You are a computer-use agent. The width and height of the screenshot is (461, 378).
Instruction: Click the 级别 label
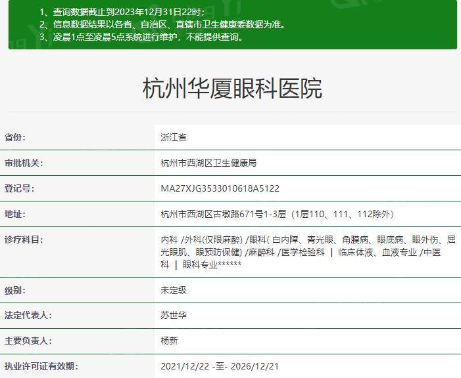pyautogui.click(x=15, y=290)
